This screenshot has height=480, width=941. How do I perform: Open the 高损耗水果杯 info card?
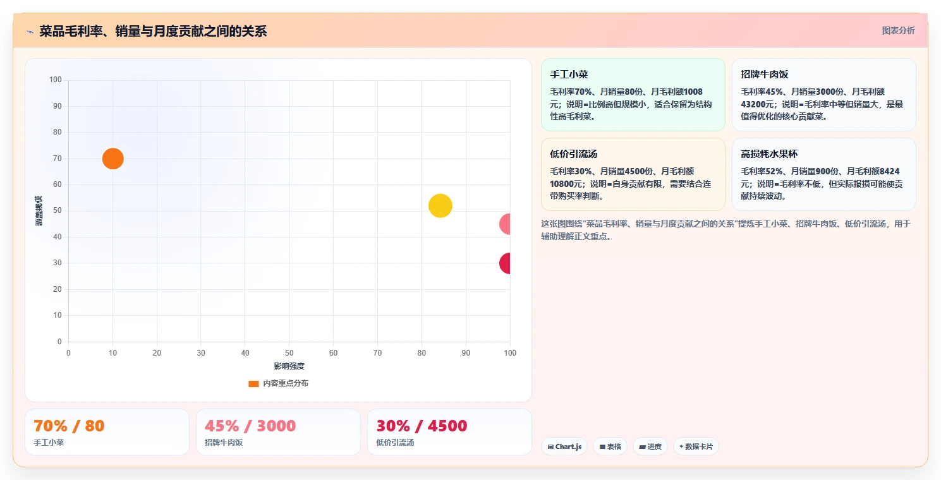click(x=823, y=174)
